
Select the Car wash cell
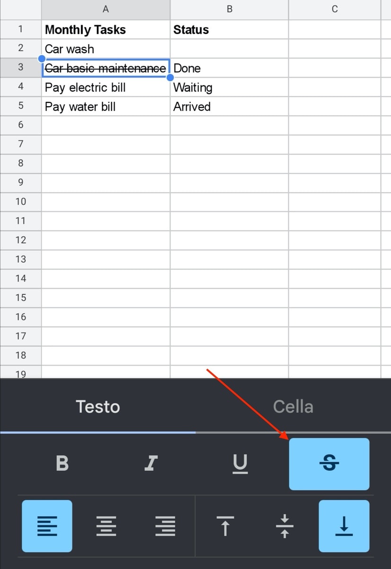coord(106,49)
